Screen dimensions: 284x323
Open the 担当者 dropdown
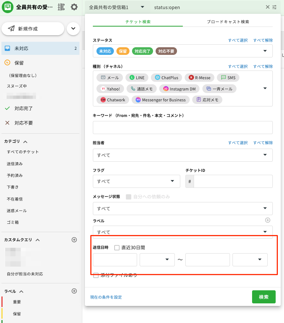coord(182,155)
